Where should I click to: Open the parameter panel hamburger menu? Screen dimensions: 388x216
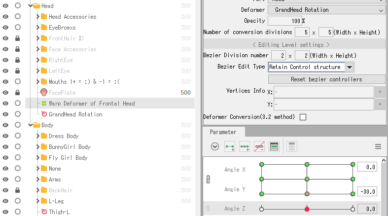(x=378, y=146)
